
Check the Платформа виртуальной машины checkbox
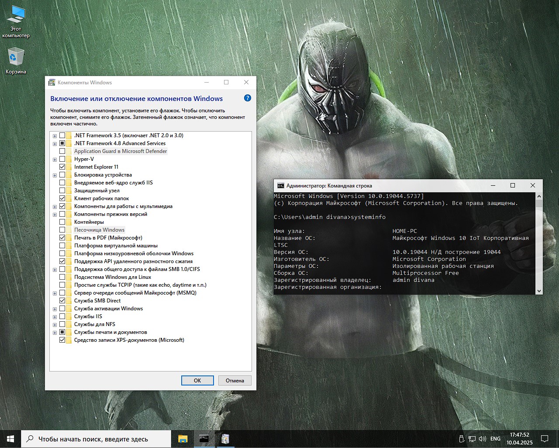[x=62, y=246]
